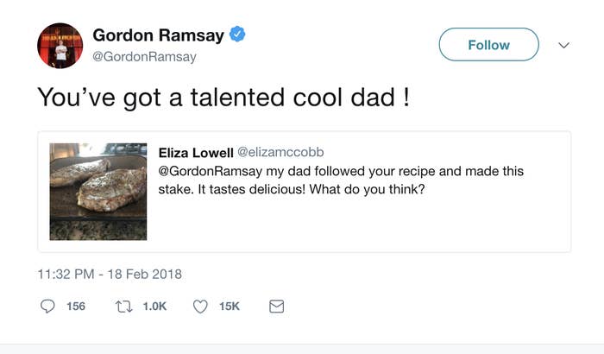Click the blue verified badge

(x=239, y=35)
